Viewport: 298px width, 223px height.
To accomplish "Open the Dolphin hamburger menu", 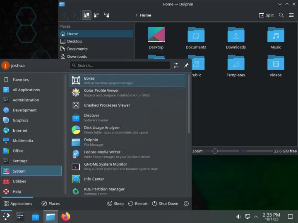I will 291,15.
